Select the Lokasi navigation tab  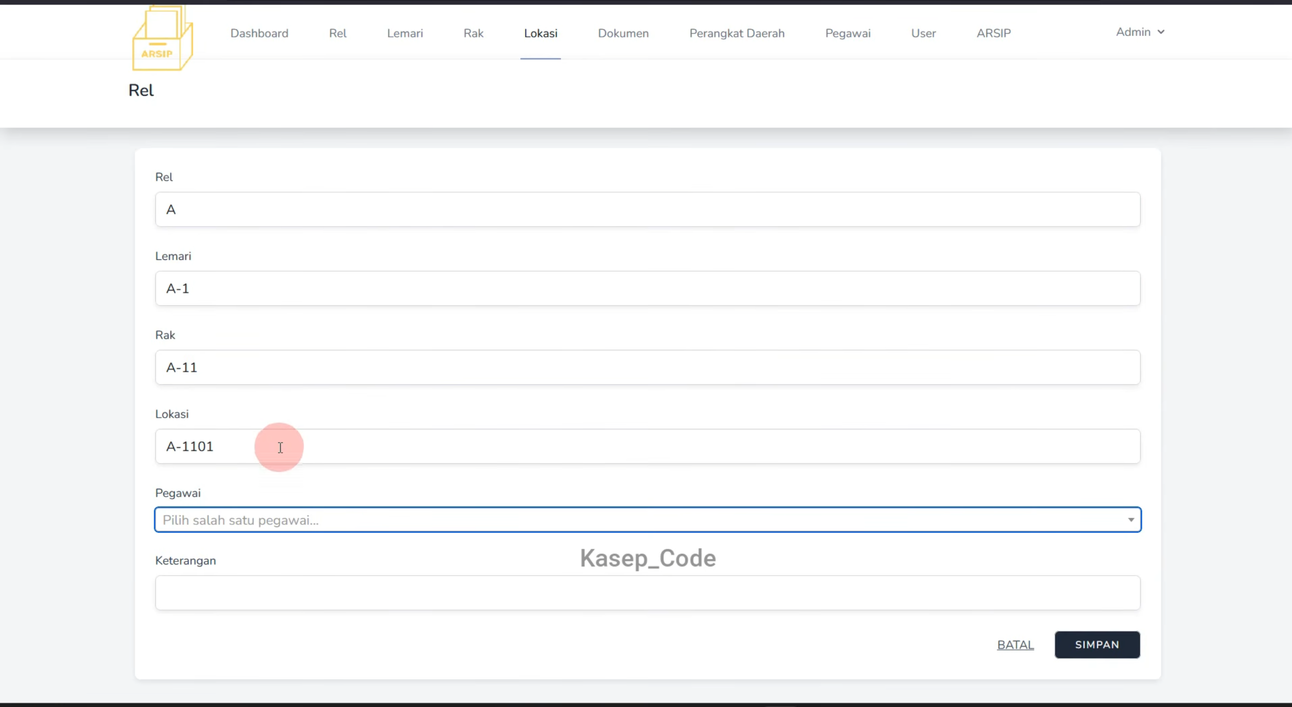[540, 33]
